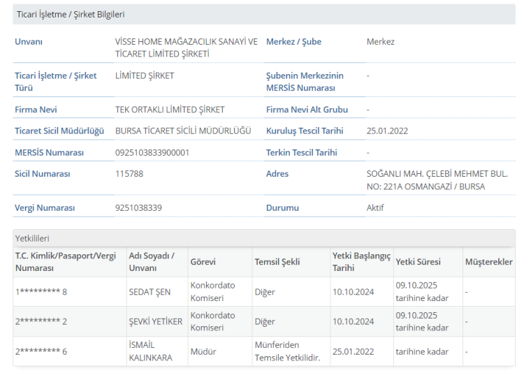The height and width of the screenshot is (373, 524).
Task: Click the Müşterekler column header
Action: [x=488, y=262]
